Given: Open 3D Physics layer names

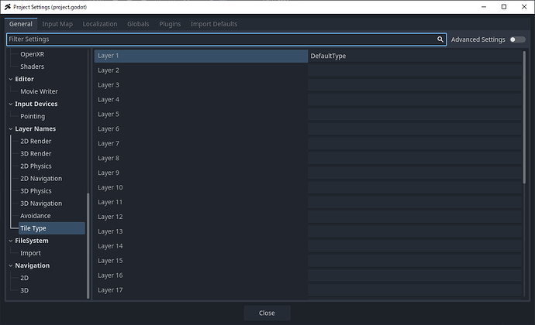Looking at the screenshot, I should [x=36, y=191].
